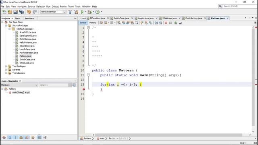Open MathOperation.java in Projects tree
This screenshot has width=258, height=145.
[29, 53]
